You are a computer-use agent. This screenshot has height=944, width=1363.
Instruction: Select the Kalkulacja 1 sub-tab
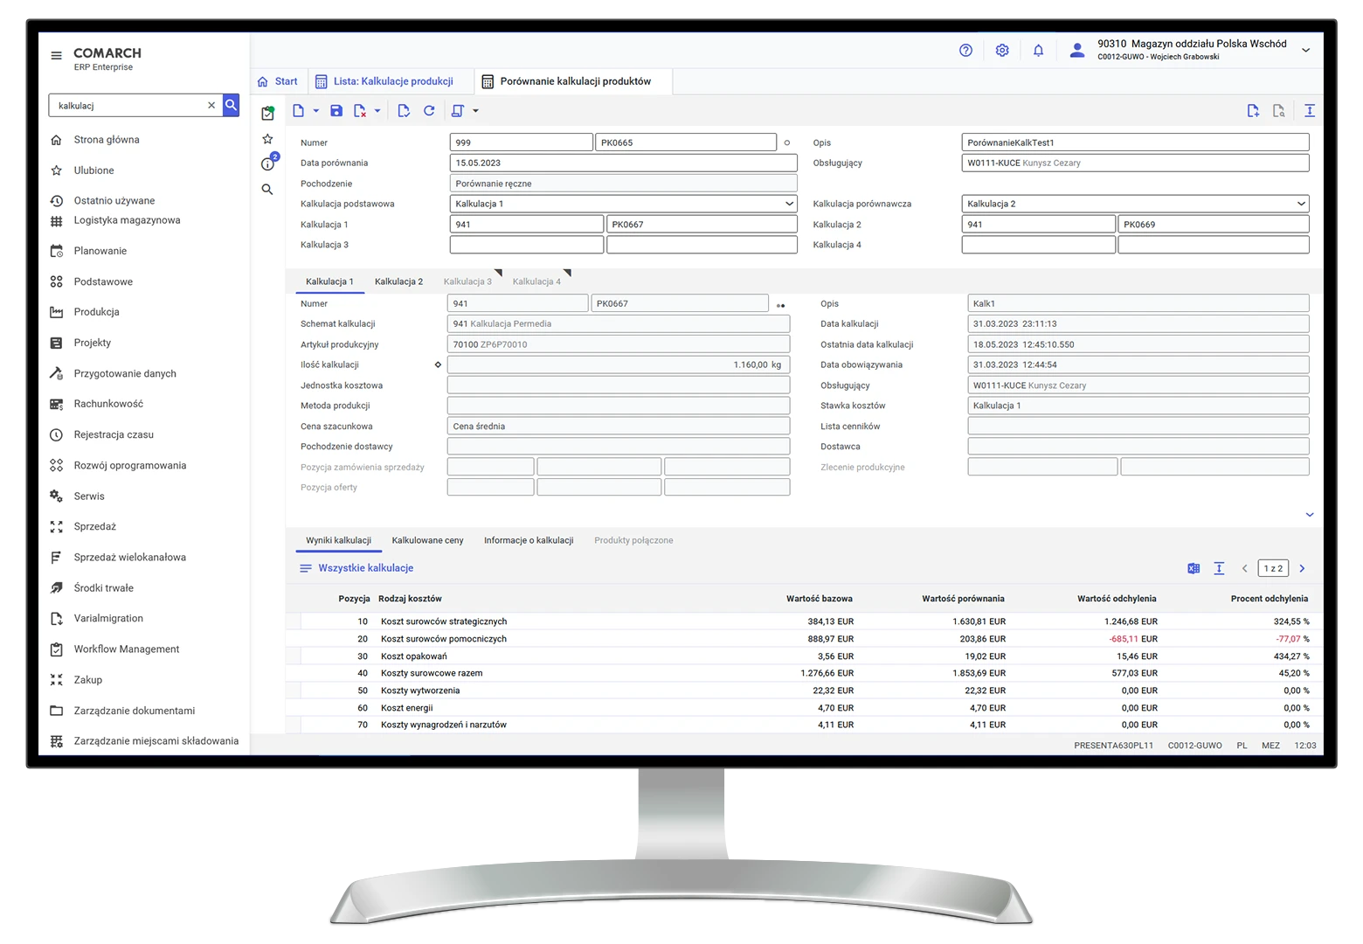[329, 281]
